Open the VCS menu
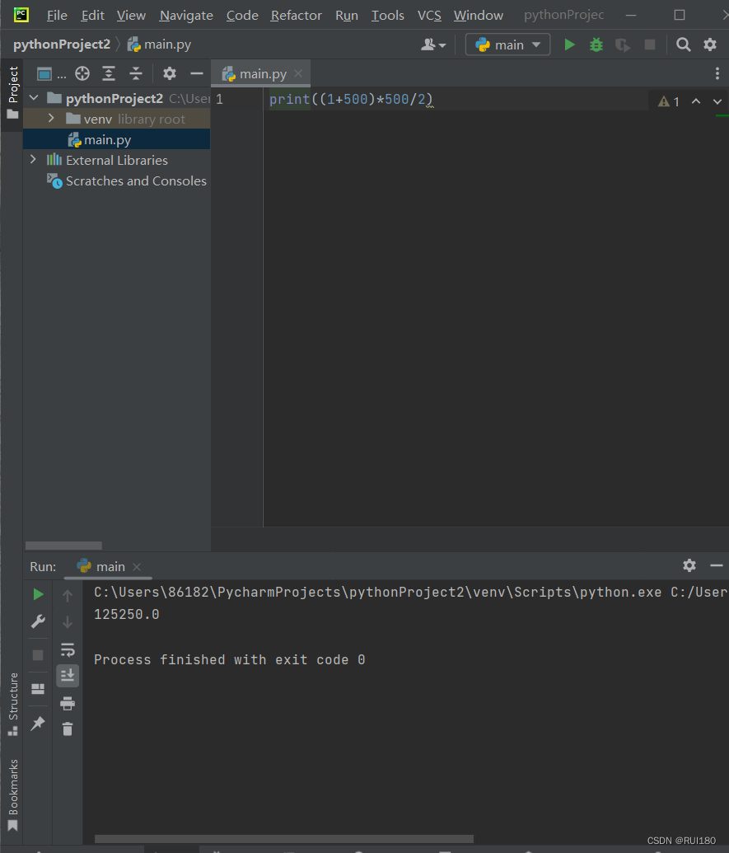The height and width of the screenshot is (853, 729). click(429, 15)
